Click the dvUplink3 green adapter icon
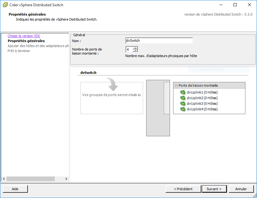 click(x=183, y=104)
